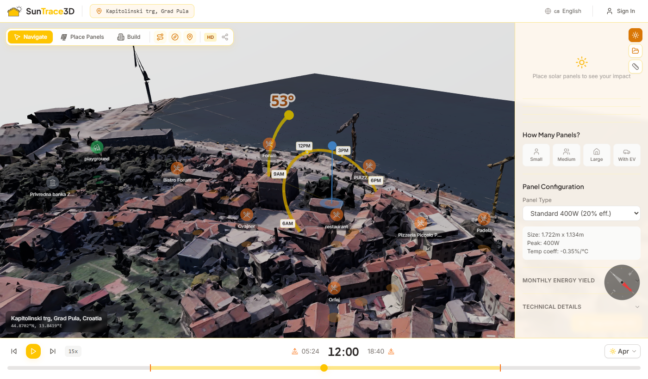Switch to Build mode

128,37
